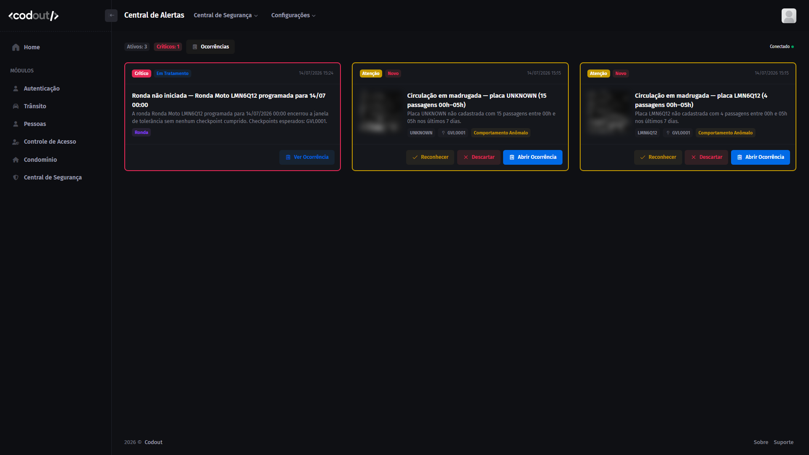Click the Home house icon in sidebar
This screenshot has height=455, width=809.
click(x=16, y=47)
